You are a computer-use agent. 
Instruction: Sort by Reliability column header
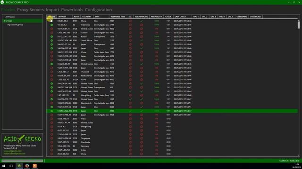[156, 17]
